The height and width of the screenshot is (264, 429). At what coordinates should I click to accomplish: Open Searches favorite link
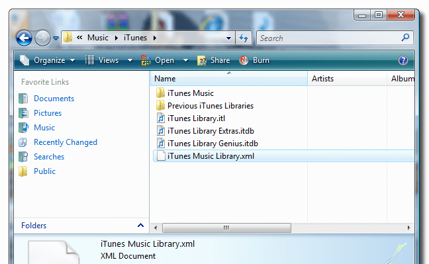[x=49, y=157]
